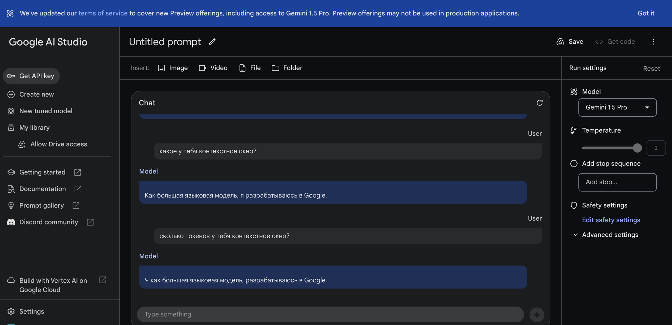Reset the run settings

[651, 69]
